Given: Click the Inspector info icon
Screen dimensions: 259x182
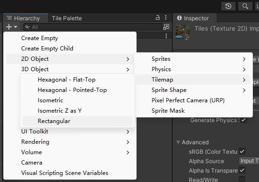Looking at the screenshot, I should coord(179,18).
